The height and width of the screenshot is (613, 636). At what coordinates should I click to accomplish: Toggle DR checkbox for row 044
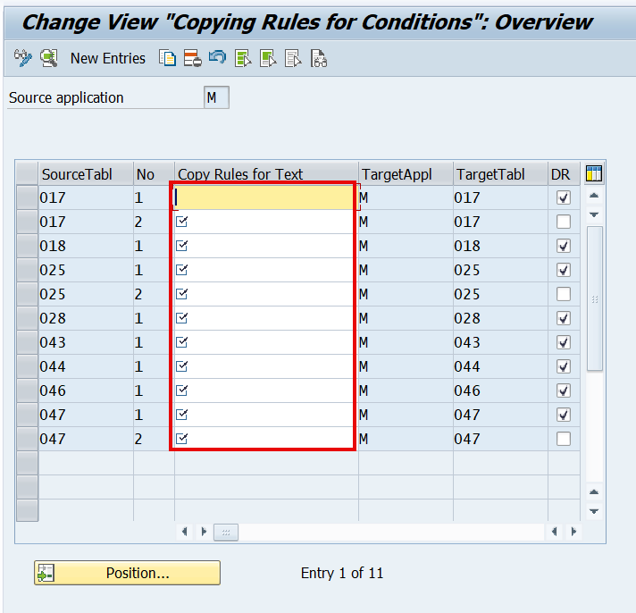[564, 366]
